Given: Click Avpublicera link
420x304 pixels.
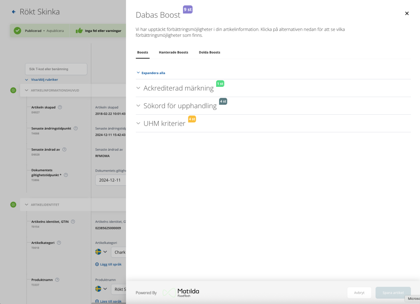Looking at the screenshot, I should tap(55, 31).
